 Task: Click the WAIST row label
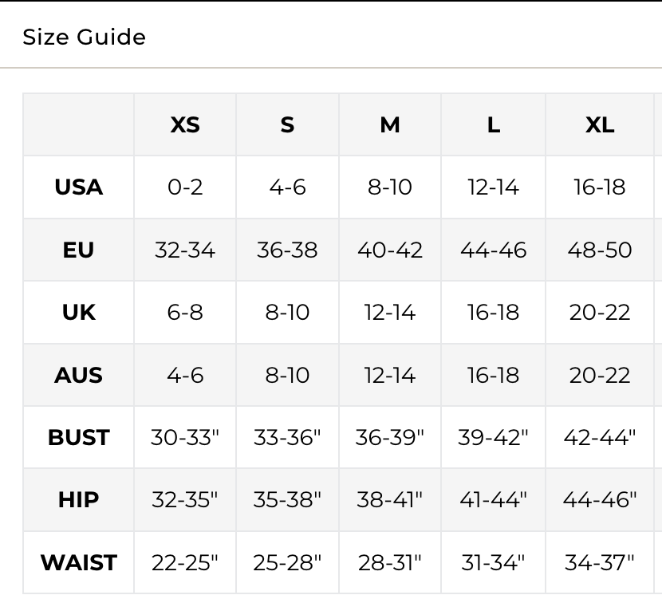click(x=78, y=562)
